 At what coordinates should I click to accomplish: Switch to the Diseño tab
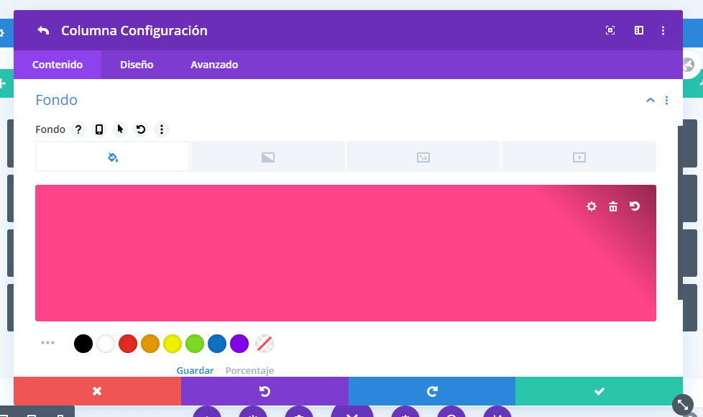pos(137,65)
